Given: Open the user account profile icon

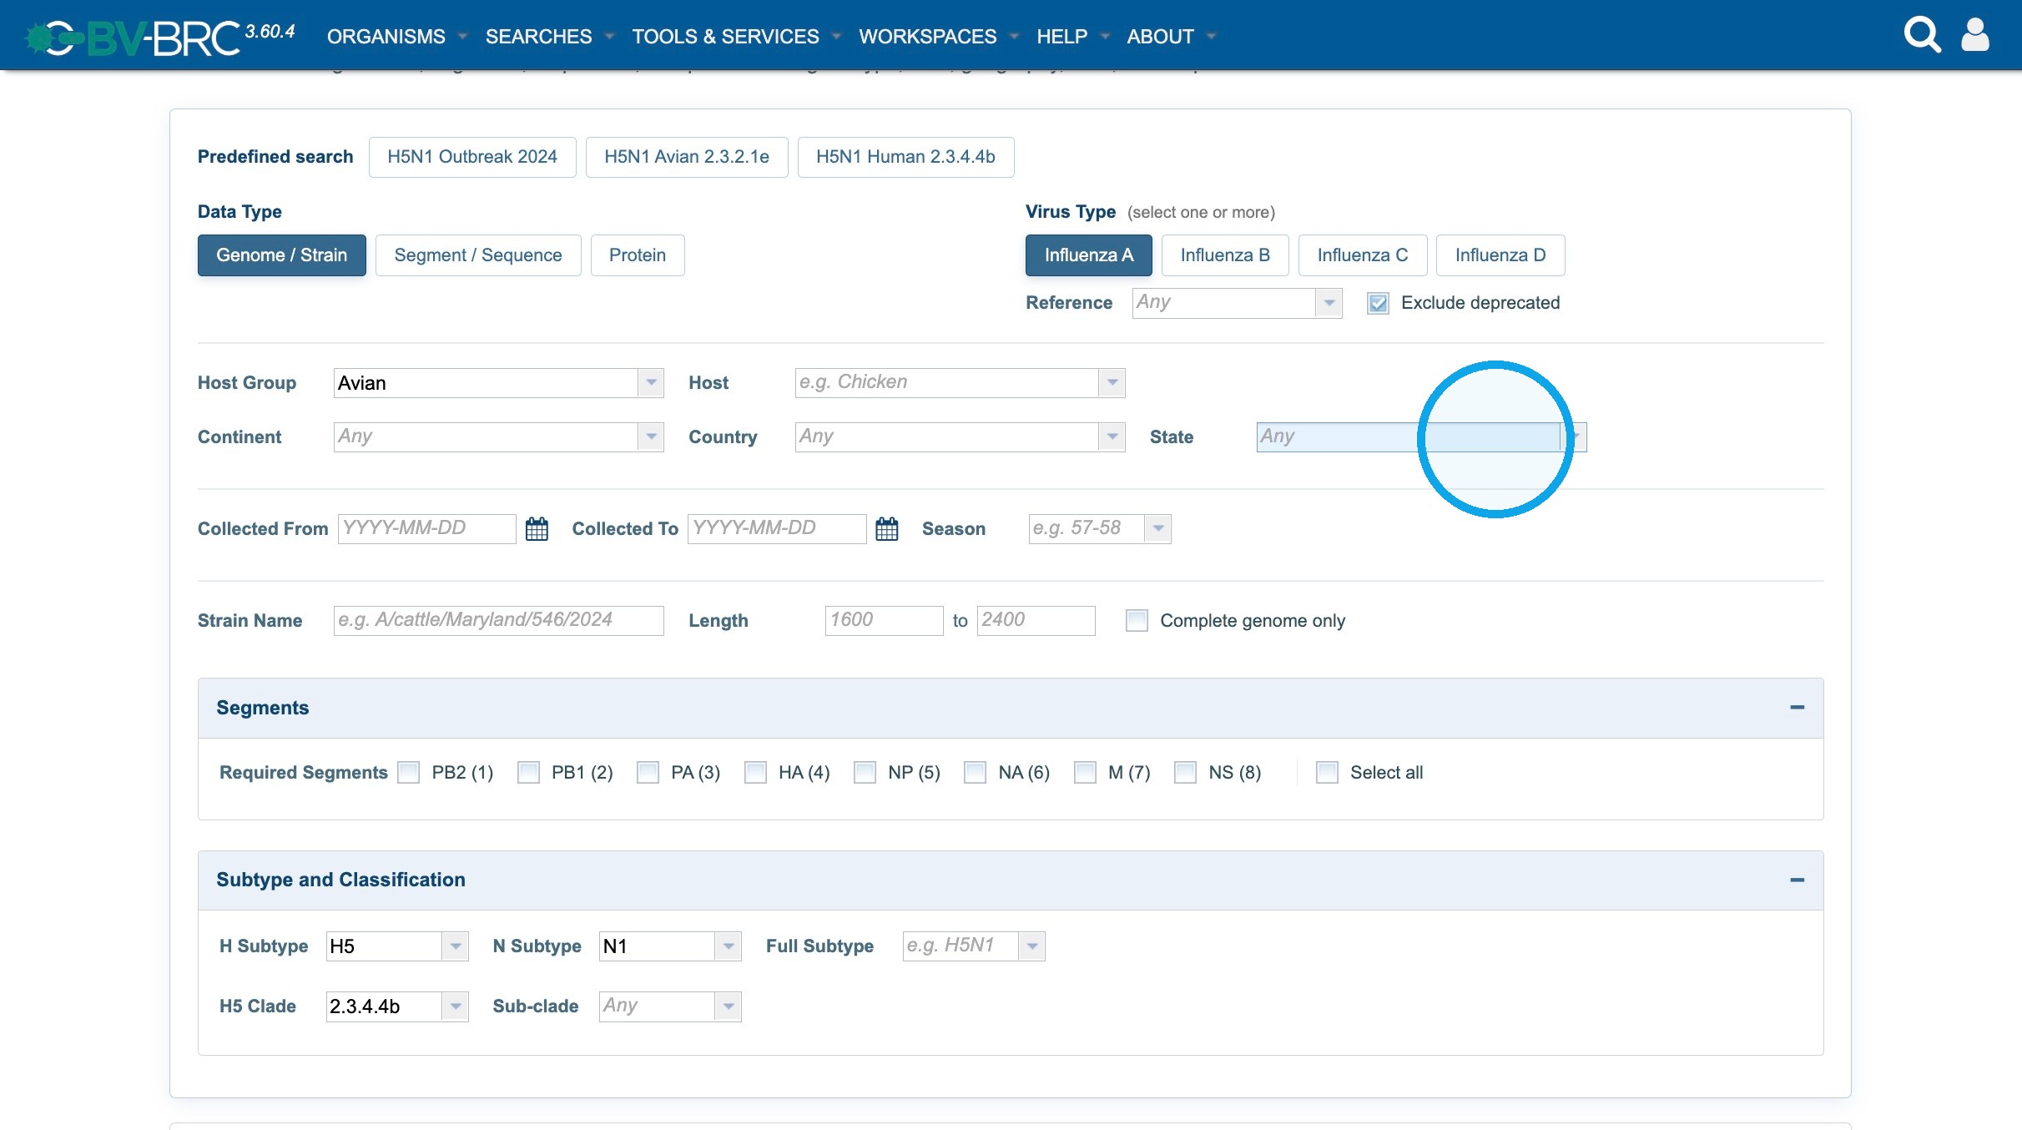Looking at the screenshot, I should click(1975, 35).
